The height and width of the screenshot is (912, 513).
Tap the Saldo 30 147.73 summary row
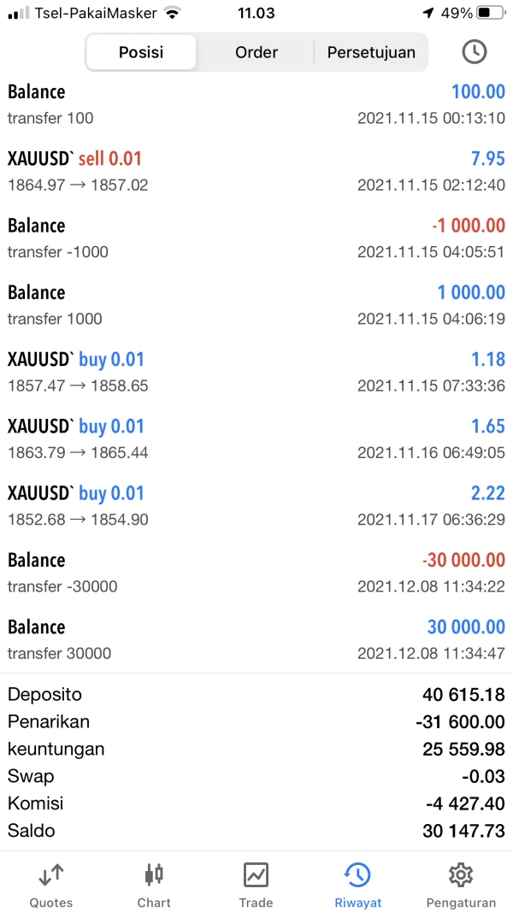(x=256, y=830)
